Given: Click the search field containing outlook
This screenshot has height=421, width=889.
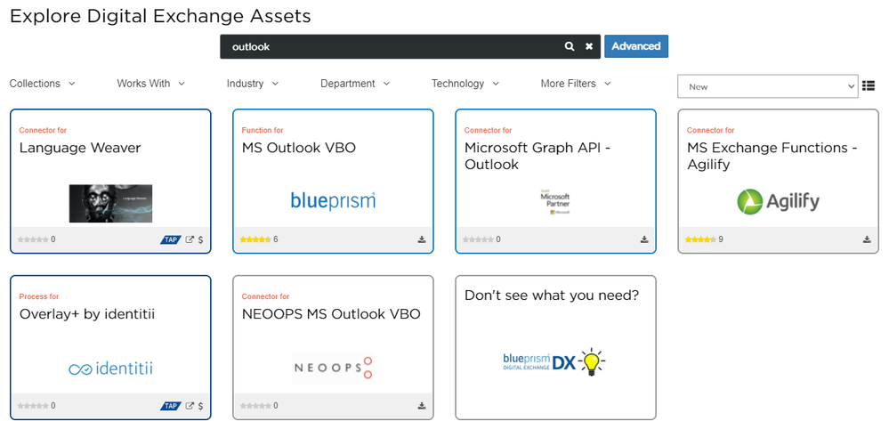Looking at the screenshot, I should tap(392, 46).
